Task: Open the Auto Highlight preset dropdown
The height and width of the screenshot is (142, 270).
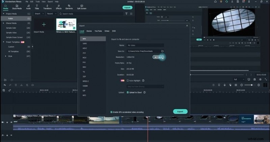Action: click(x=145, y=87)
